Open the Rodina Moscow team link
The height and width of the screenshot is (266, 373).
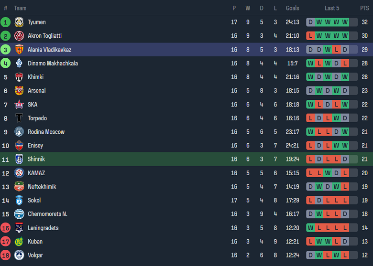pyautogui.click(x=46, y=132)
